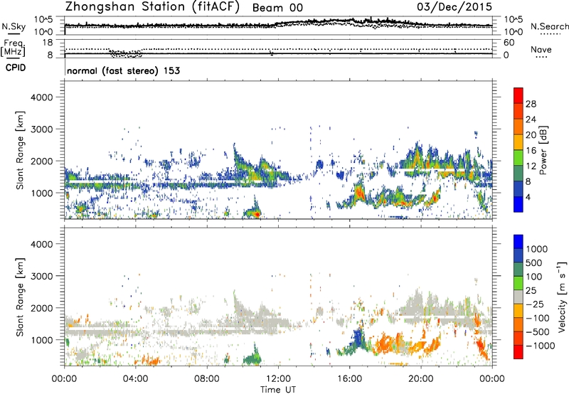Click the "Power [dB]" colorbar title
The image size is (569, 394).
pos(543,150)
